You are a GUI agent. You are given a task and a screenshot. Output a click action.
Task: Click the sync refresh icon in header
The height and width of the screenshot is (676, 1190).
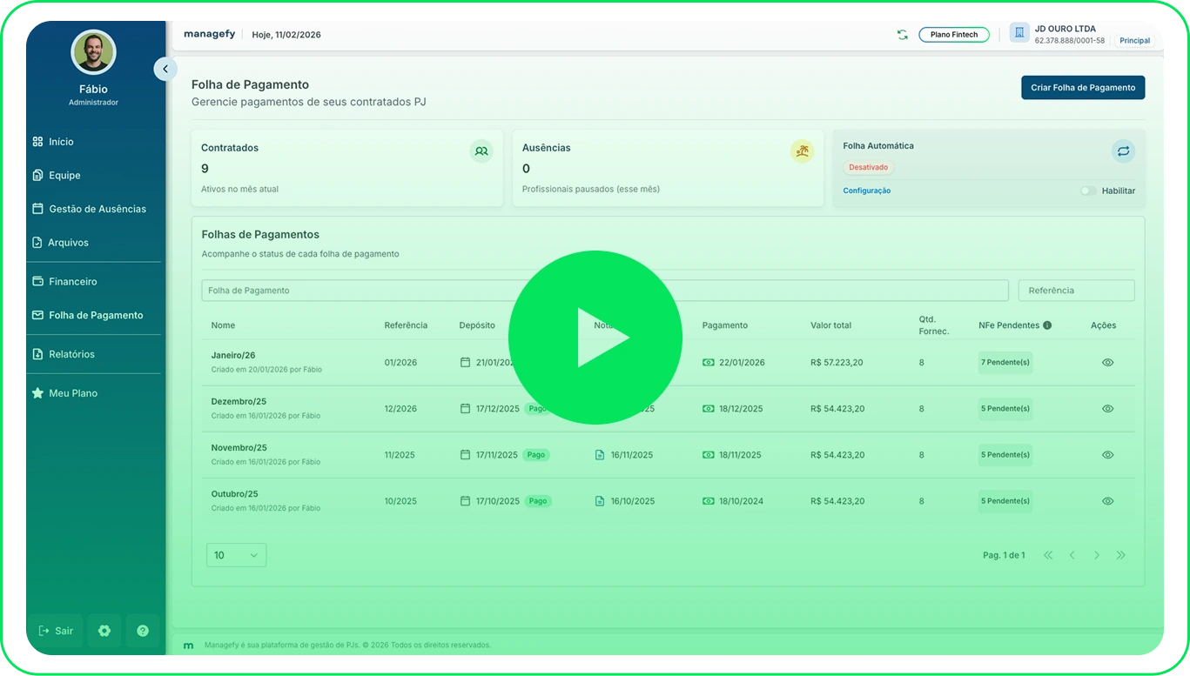902,35
